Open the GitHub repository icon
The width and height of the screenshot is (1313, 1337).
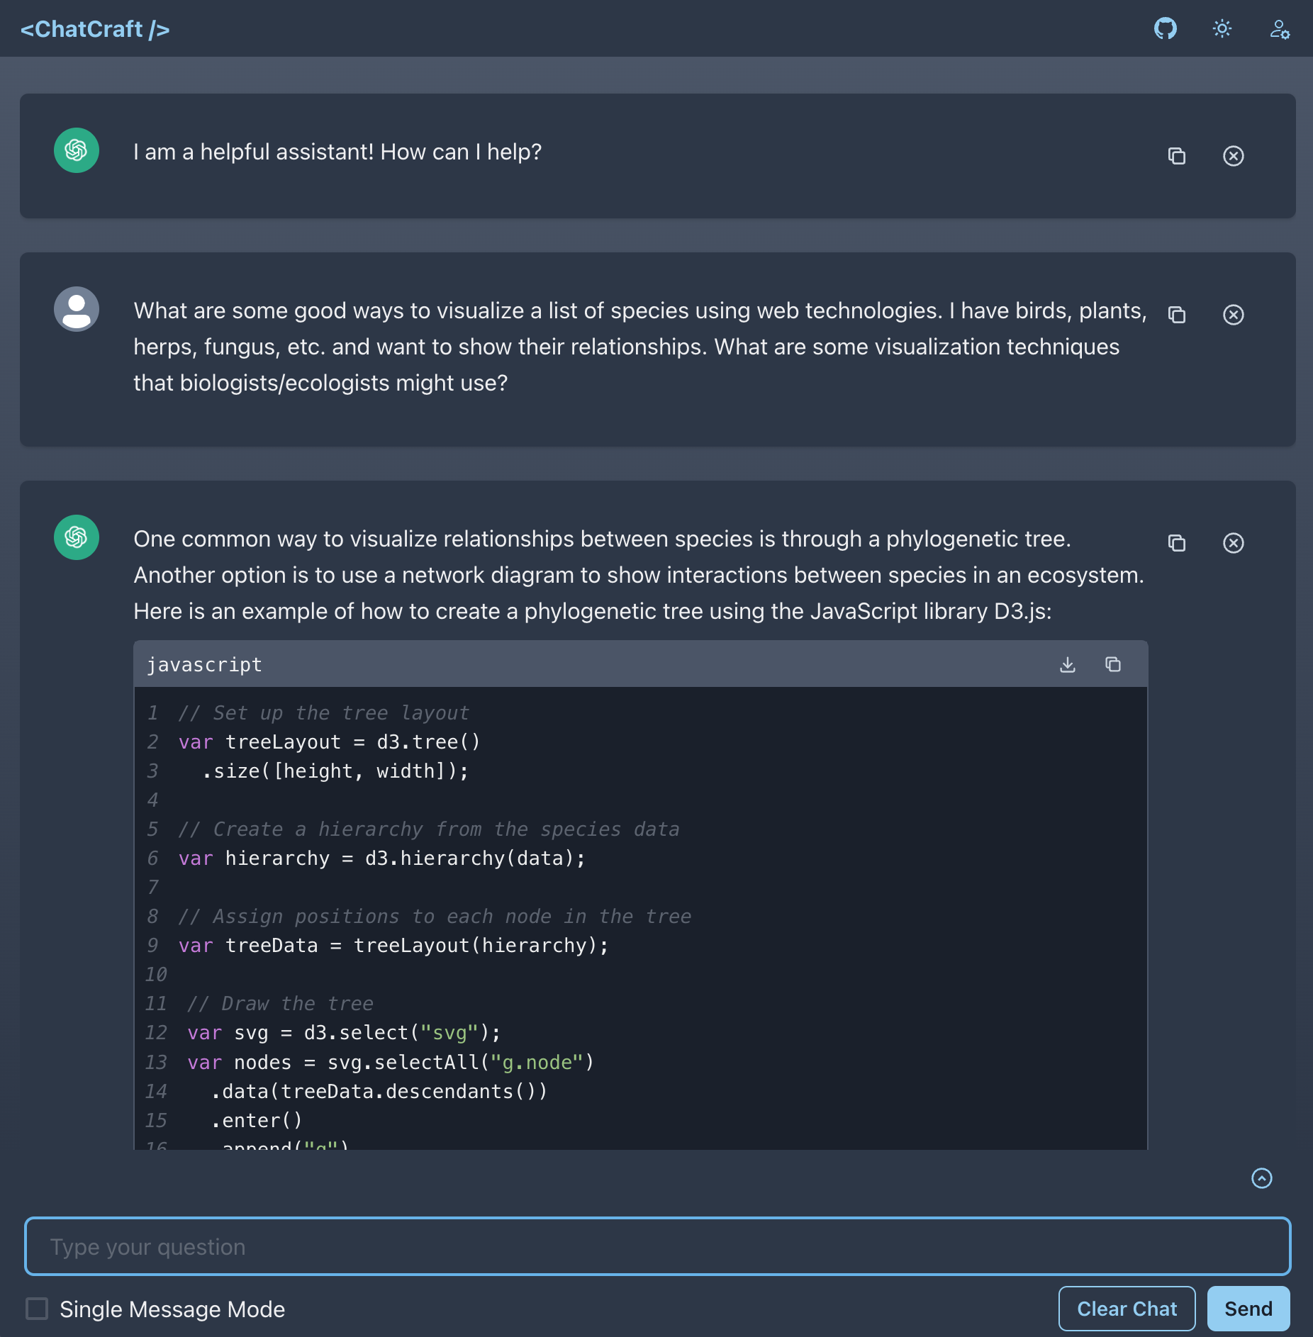coord(1165,28)
